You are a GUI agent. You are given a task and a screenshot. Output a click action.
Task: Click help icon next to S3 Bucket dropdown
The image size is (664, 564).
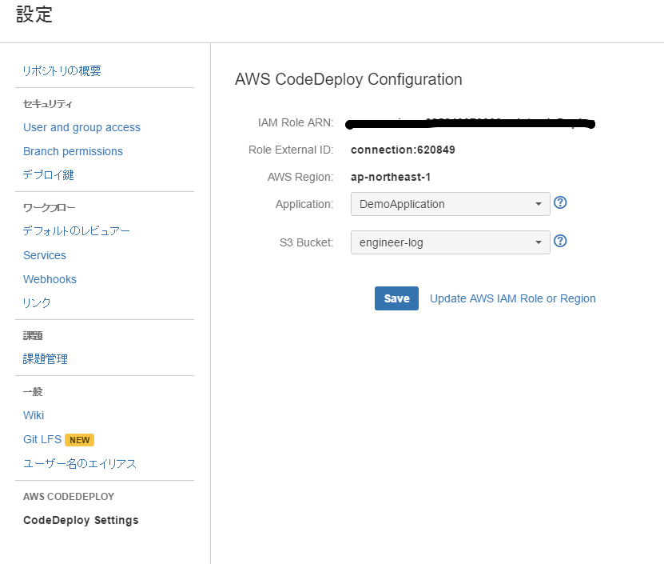click(560, 241)
